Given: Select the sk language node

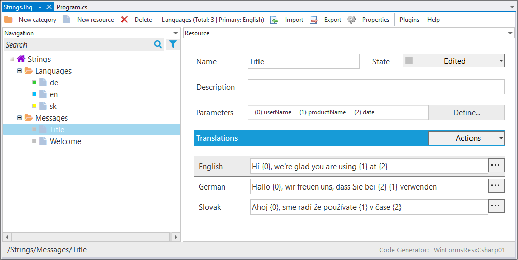Looking at the screenshot, I should (53, 106).
